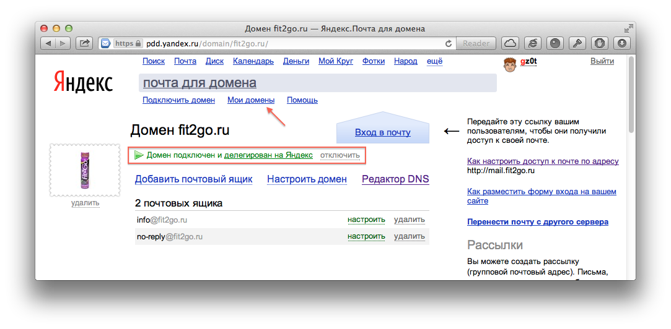Click the mail favicon in address bar
Viewport: 671px width, 329px height.
[105, 43]
